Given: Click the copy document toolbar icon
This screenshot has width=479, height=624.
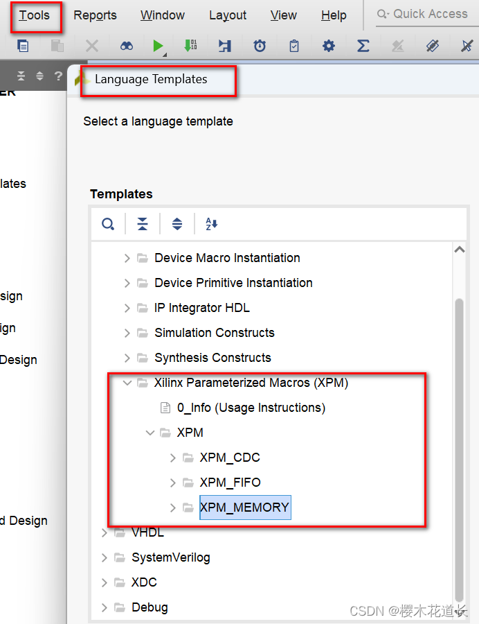Looking at the screenshot, I should pos(23,46).
